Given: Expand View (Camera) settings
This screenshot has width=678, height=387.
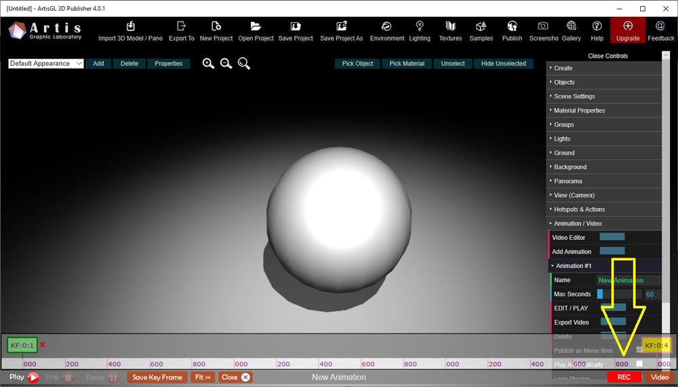Looking at the screenshot, I should [x=604, y=195].
